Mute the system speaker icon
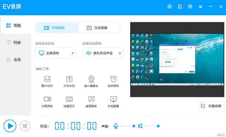 [x=140, y=126]
